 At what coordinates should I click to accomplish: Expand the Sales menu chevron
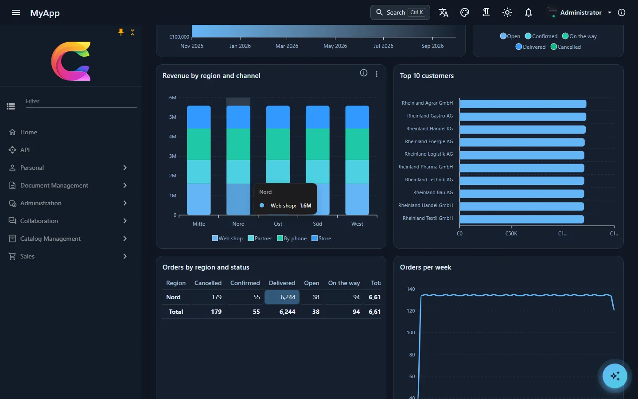[x=125, y=256]
